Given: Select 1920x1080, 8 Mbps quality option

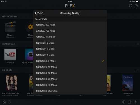Looking at the screenshot, I should (70, 61).
